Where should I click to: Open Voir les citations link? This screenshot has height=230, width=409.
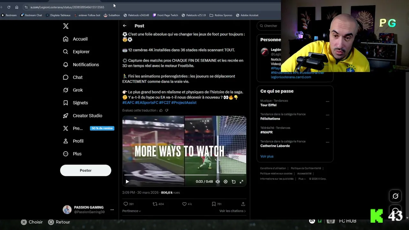(232, 211)
